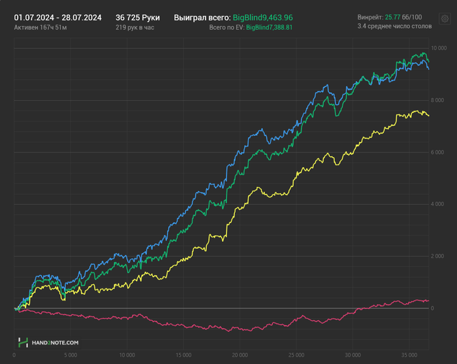Click the 10 000 x-axis label
457x364 pixels.
(x=127, y=355)
